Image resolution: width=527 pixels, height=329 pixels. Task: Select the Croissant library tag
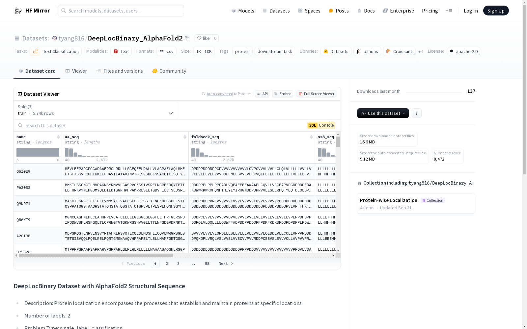399,51
